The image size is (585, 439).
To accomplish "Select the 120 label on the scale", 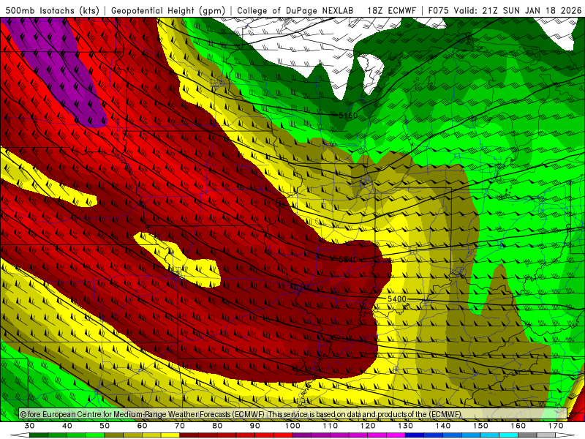I will (368, 426).
